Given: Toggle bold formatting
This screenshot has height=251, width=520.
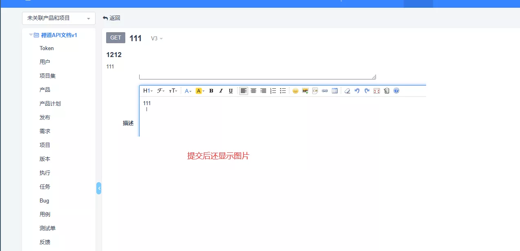Looking at the screenshot, I should pos(211,91).
